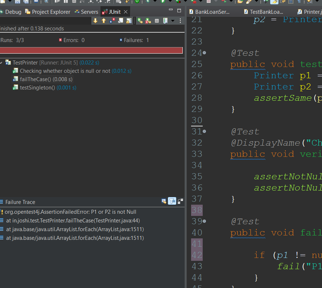322x288 pixels.
Task: Click the Save All toolbar icon
Action: 26,1
